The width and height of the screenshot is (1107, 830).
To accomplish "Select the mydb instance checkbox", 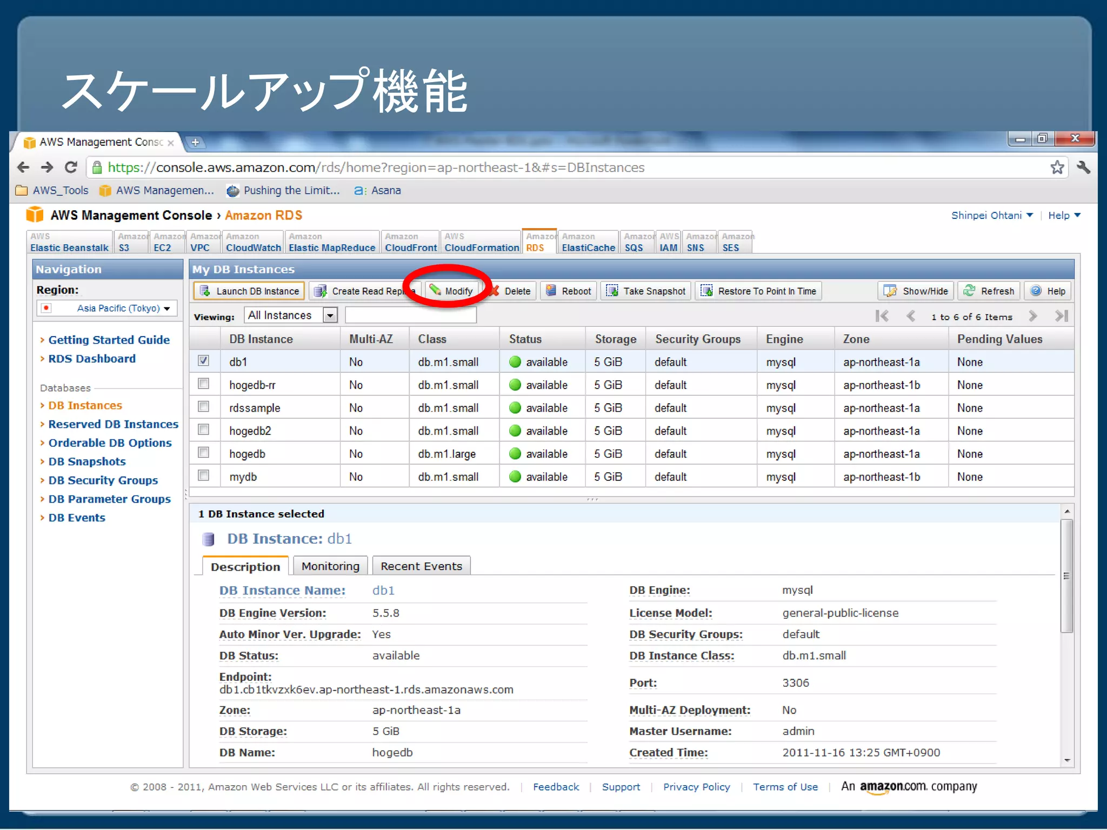I will (x=204, y=476).
